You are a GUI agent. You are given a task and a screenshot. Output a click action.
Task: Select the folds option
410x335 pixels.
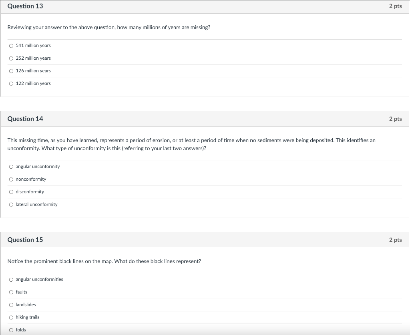point(11,330)
